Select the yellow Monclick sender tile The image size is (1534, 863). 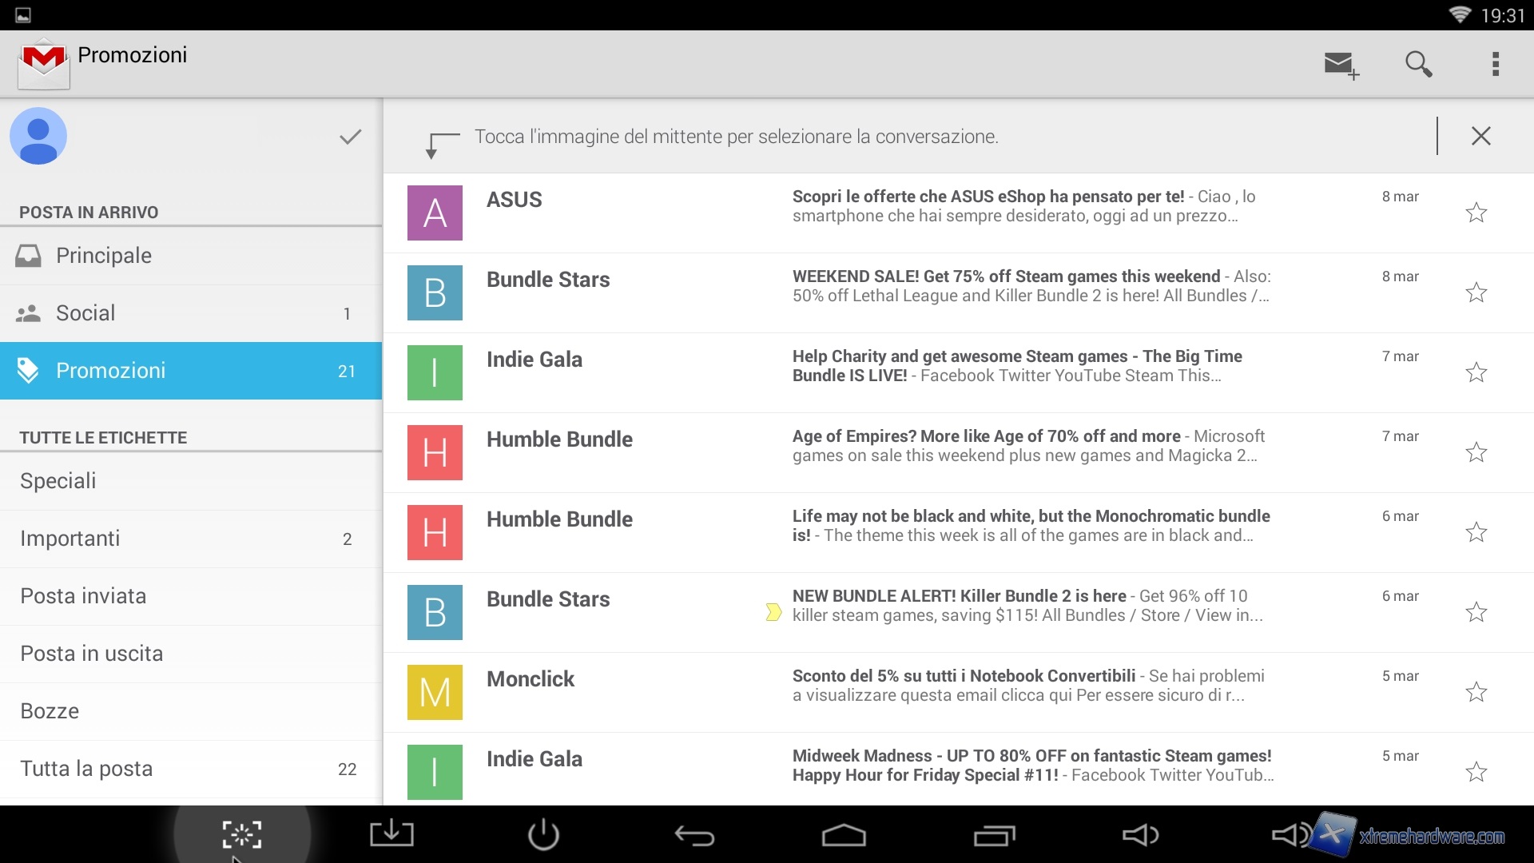435,692
